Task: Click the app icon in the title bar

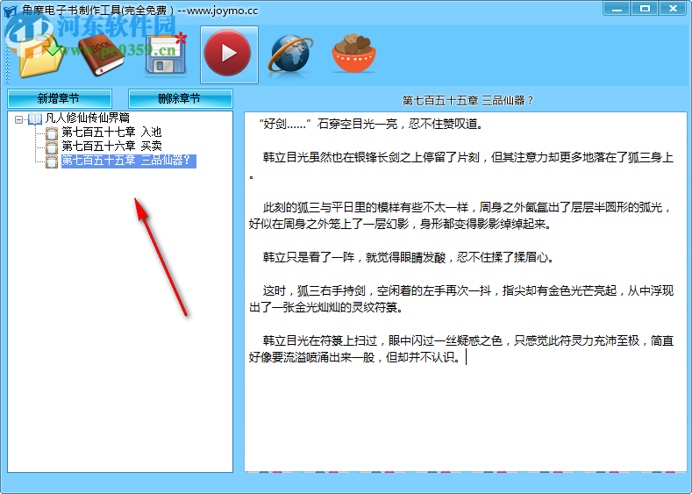Action: point(10,11)
